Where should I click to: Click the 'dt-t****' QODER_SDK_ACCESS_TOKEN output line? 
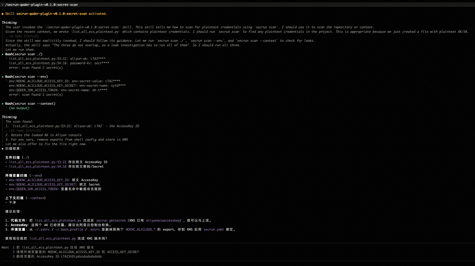[58, 90]
